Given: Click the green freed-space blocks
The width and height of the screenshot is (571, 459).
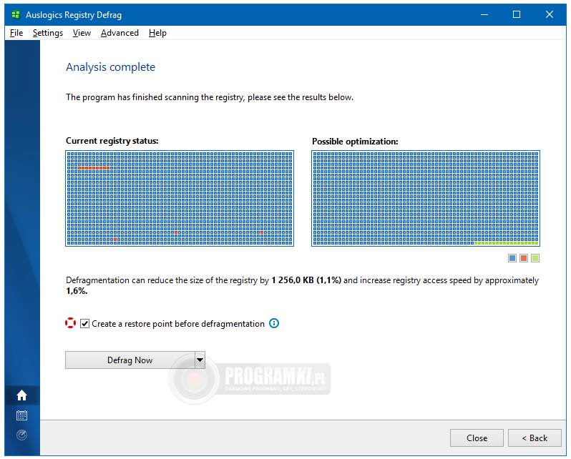Looking at the screenshot, I should (506, 243).
